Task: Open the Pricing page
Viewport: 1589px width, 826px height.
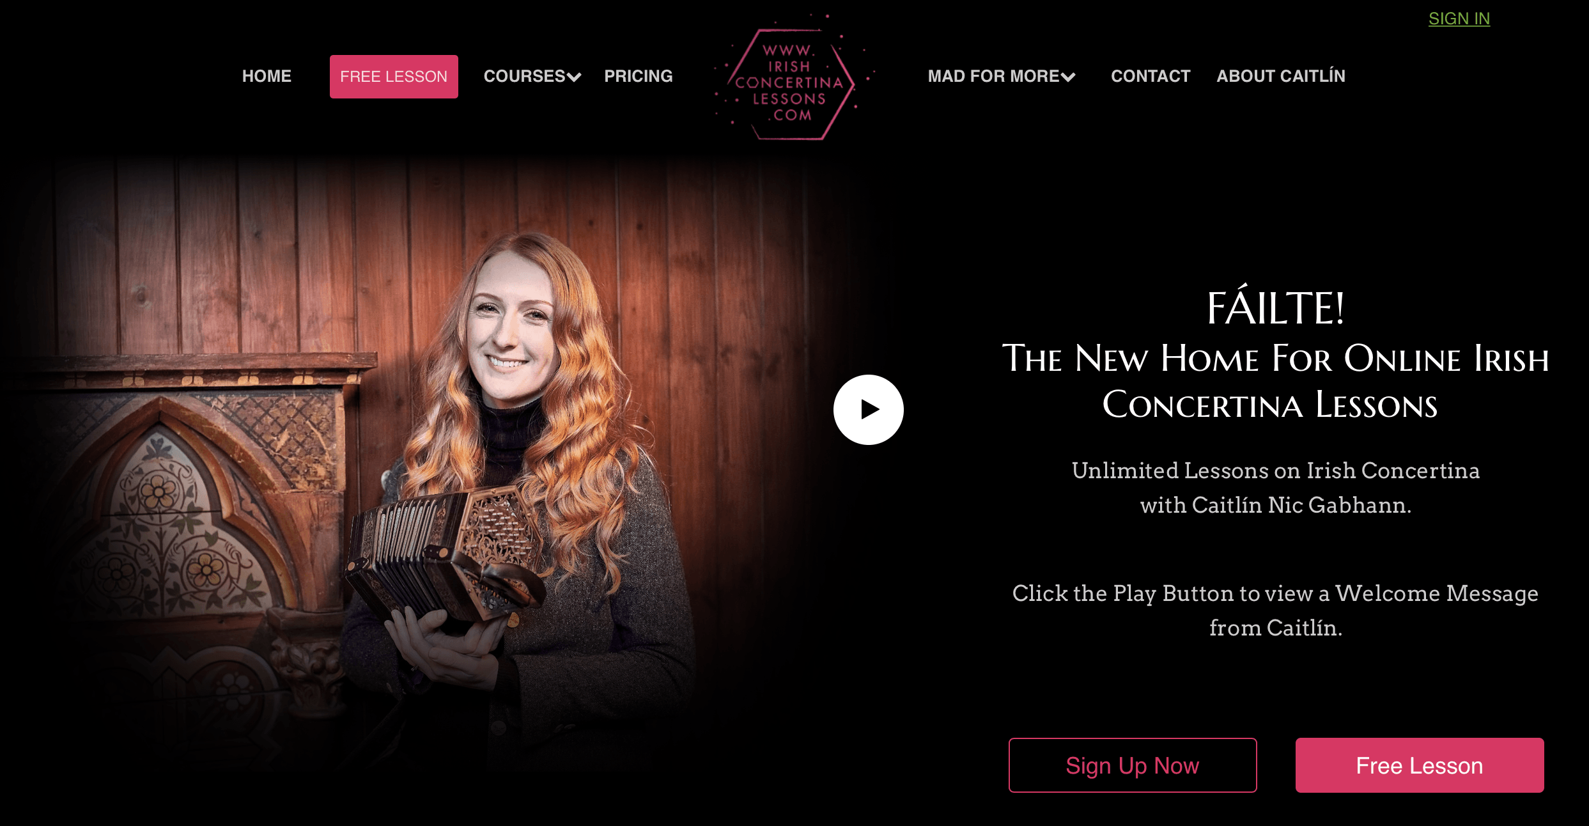Action: [x=639, y=76]
